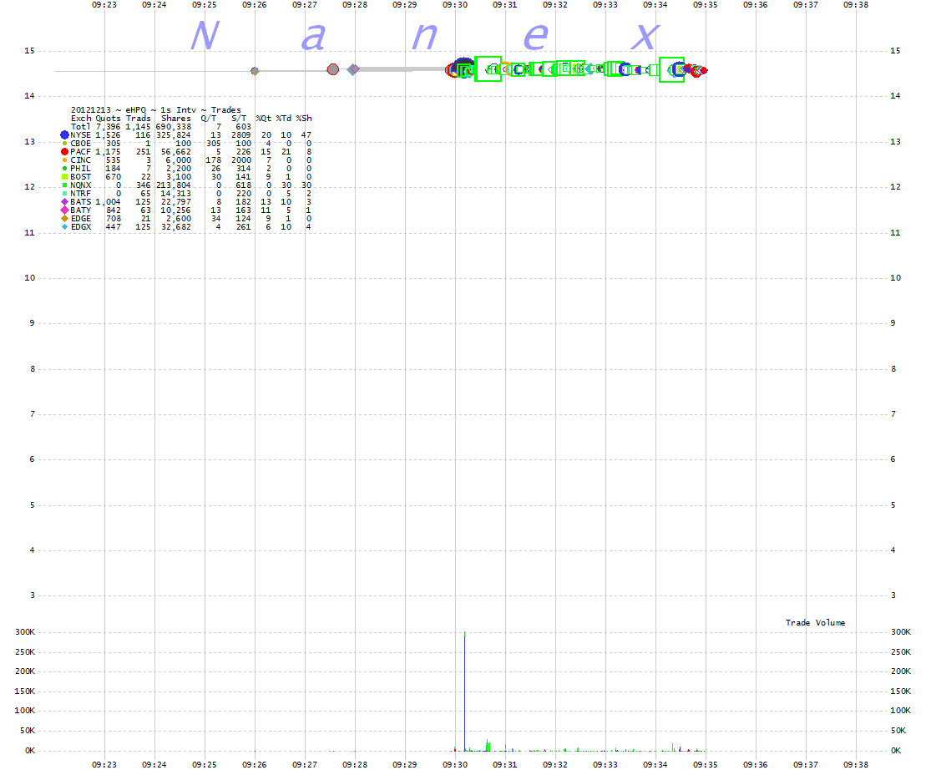Click the 'Quots' column header

(108, 118)
